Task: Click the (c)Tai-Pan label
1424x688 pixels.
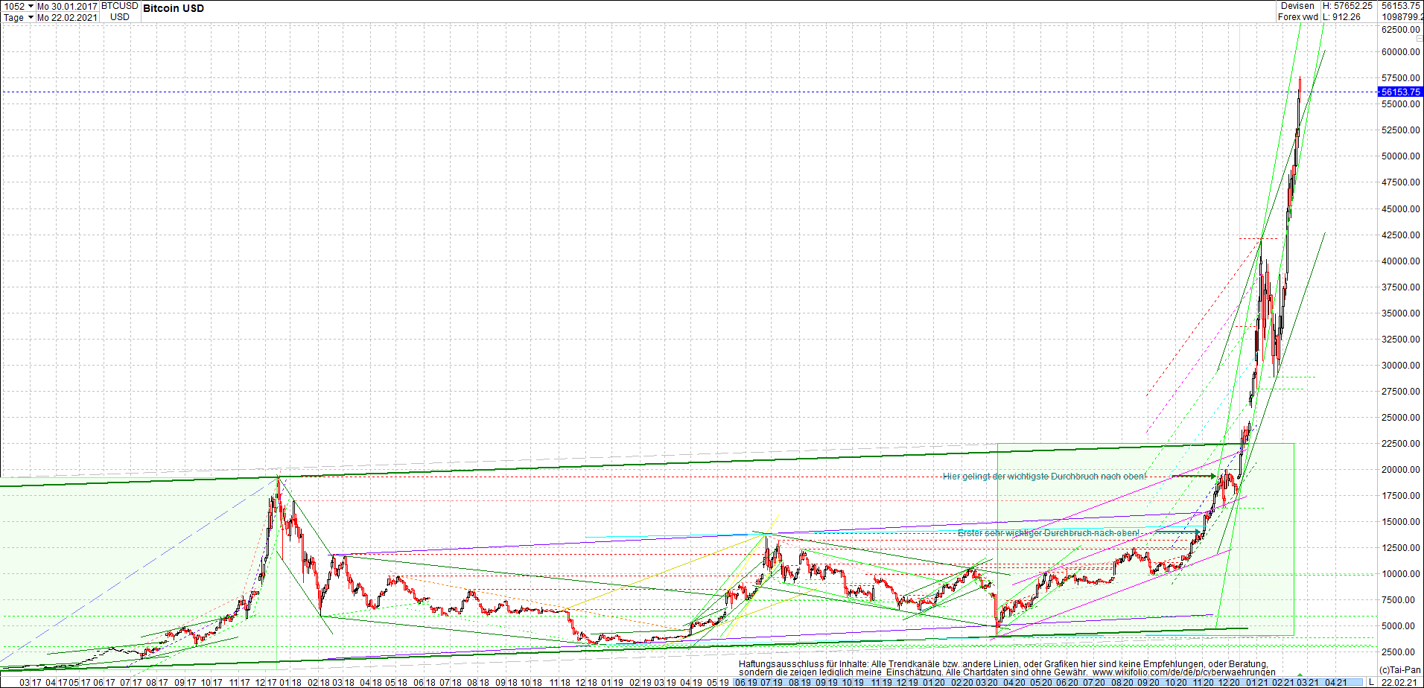Action: pyautogui.click(x=1400, y=670)
